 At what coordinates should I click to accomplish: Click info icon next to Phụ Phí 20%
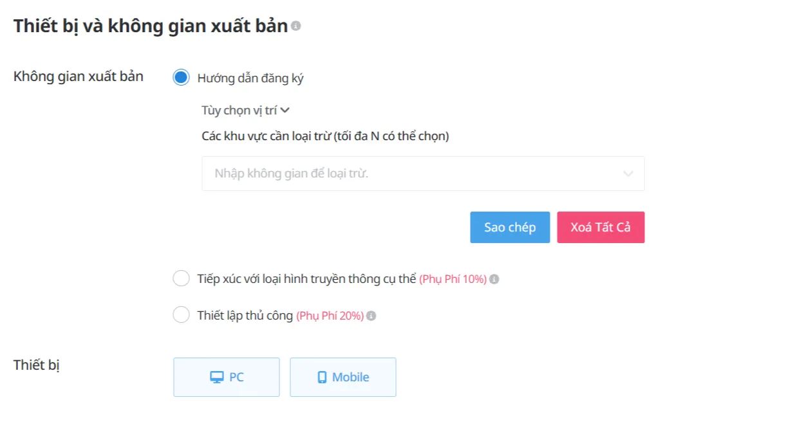[x=371, y=316]
